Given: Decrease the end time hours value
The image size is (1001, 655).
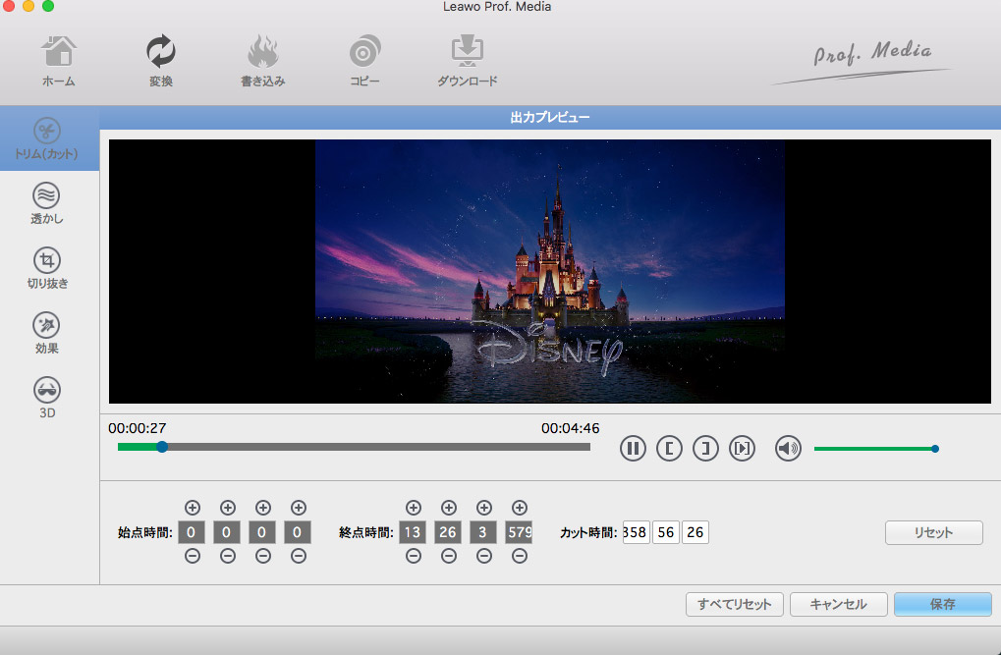Looking at the screenshot, I should 414,556.
